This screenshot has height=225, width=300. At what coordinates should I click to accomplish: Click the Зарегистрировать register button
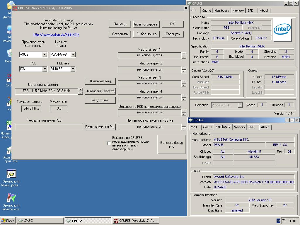pyautogui.click(x=146, y=24)
